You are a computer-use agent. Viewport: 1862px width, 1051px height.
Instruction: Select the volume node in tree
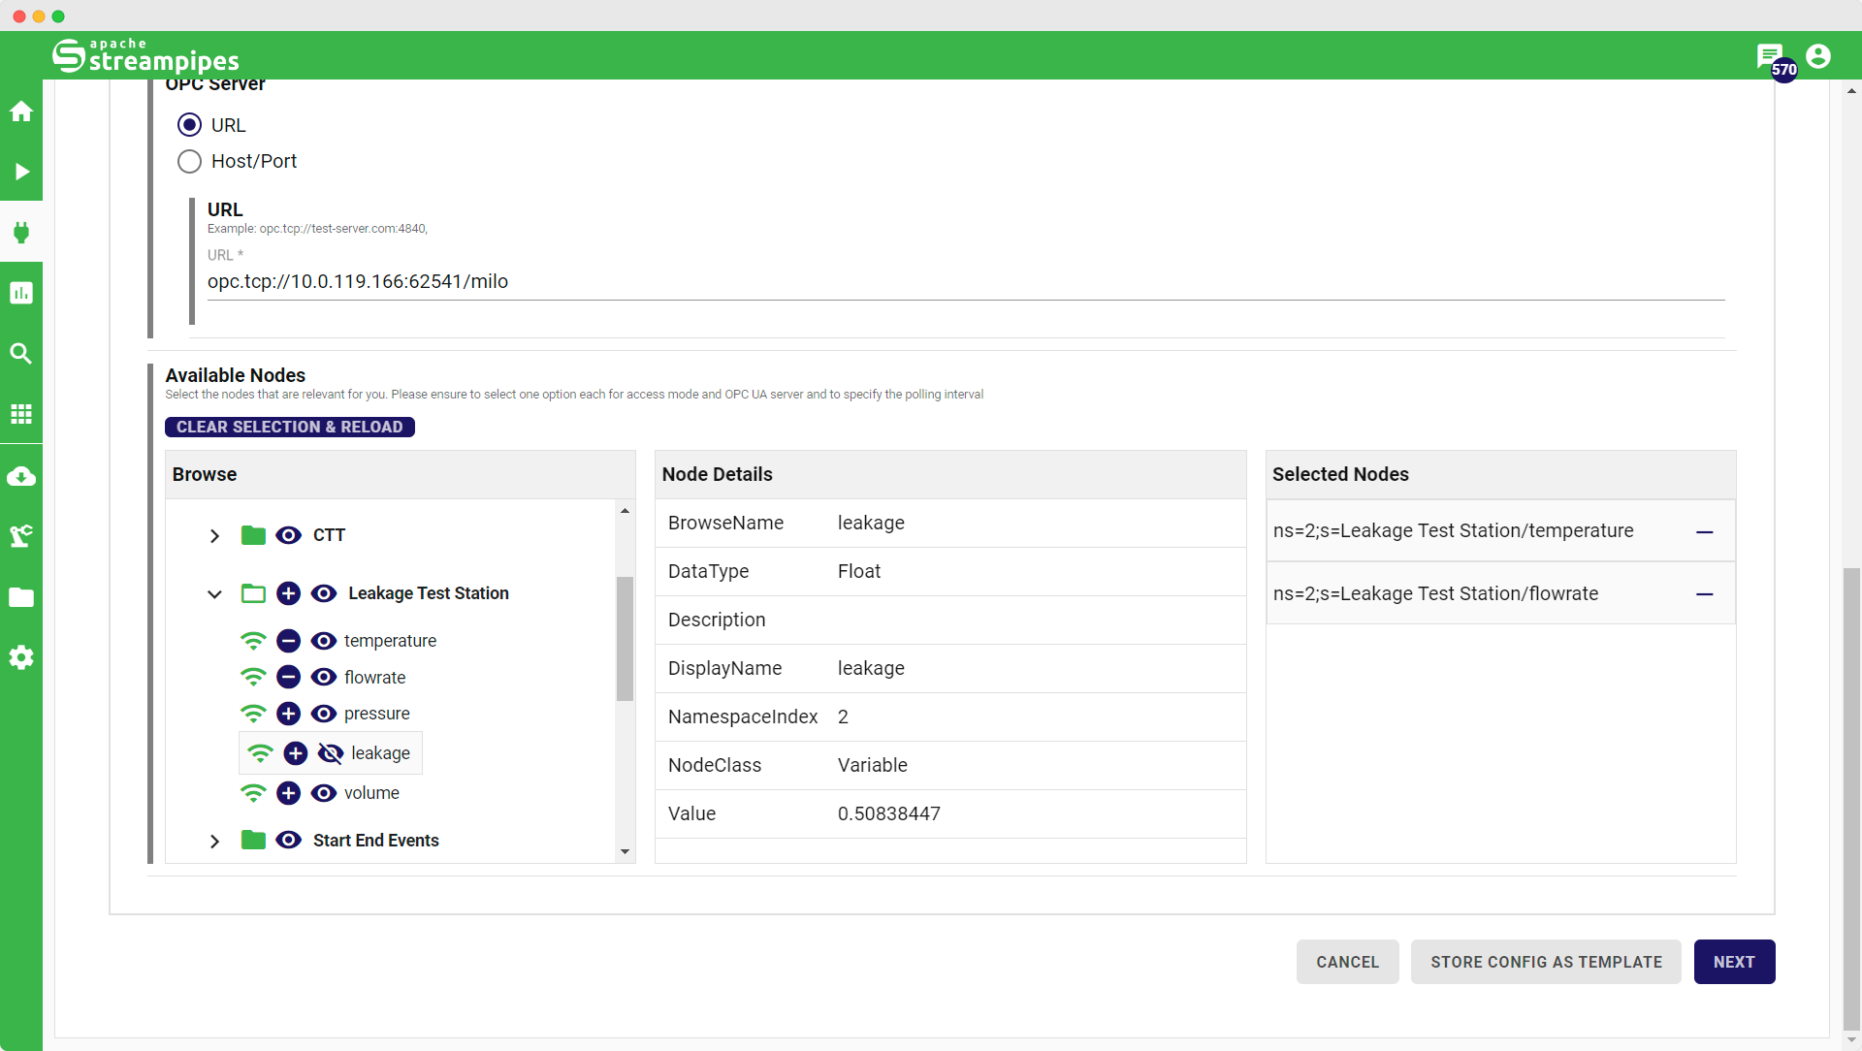(x=371, y=793)
